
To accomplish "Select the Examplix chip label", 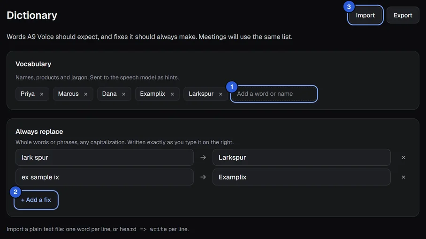I will [152, 94].
